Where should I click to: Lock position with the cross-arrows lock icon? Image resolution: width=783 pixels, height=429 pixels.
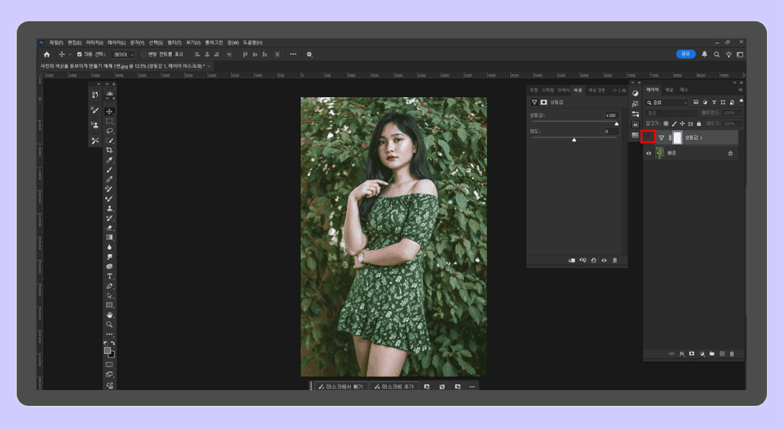coord(682,123)
